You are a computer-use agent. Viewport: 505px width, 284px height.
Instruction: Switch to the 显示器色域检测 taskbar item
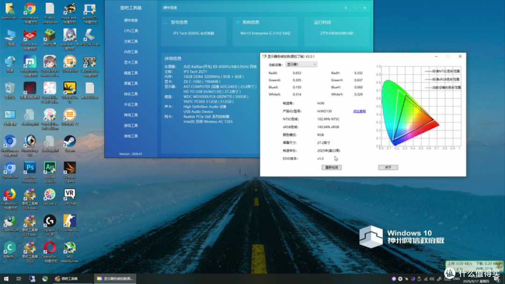point(115,278)
